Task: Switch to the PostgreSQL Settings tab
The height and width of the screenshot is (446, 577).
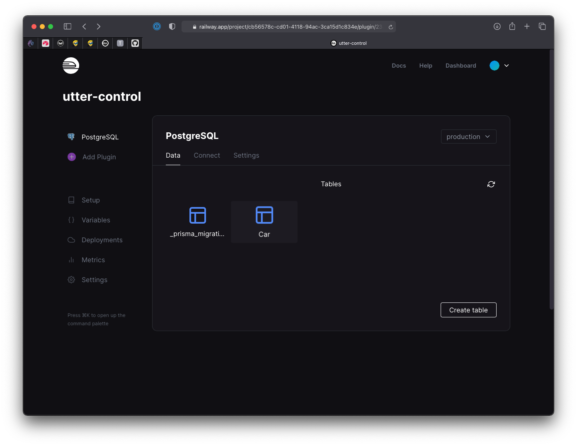Action: click(x=246, y=155)
